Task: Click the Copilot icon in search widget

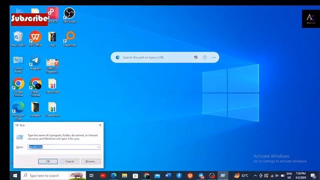Action: [x=196, y=57]
